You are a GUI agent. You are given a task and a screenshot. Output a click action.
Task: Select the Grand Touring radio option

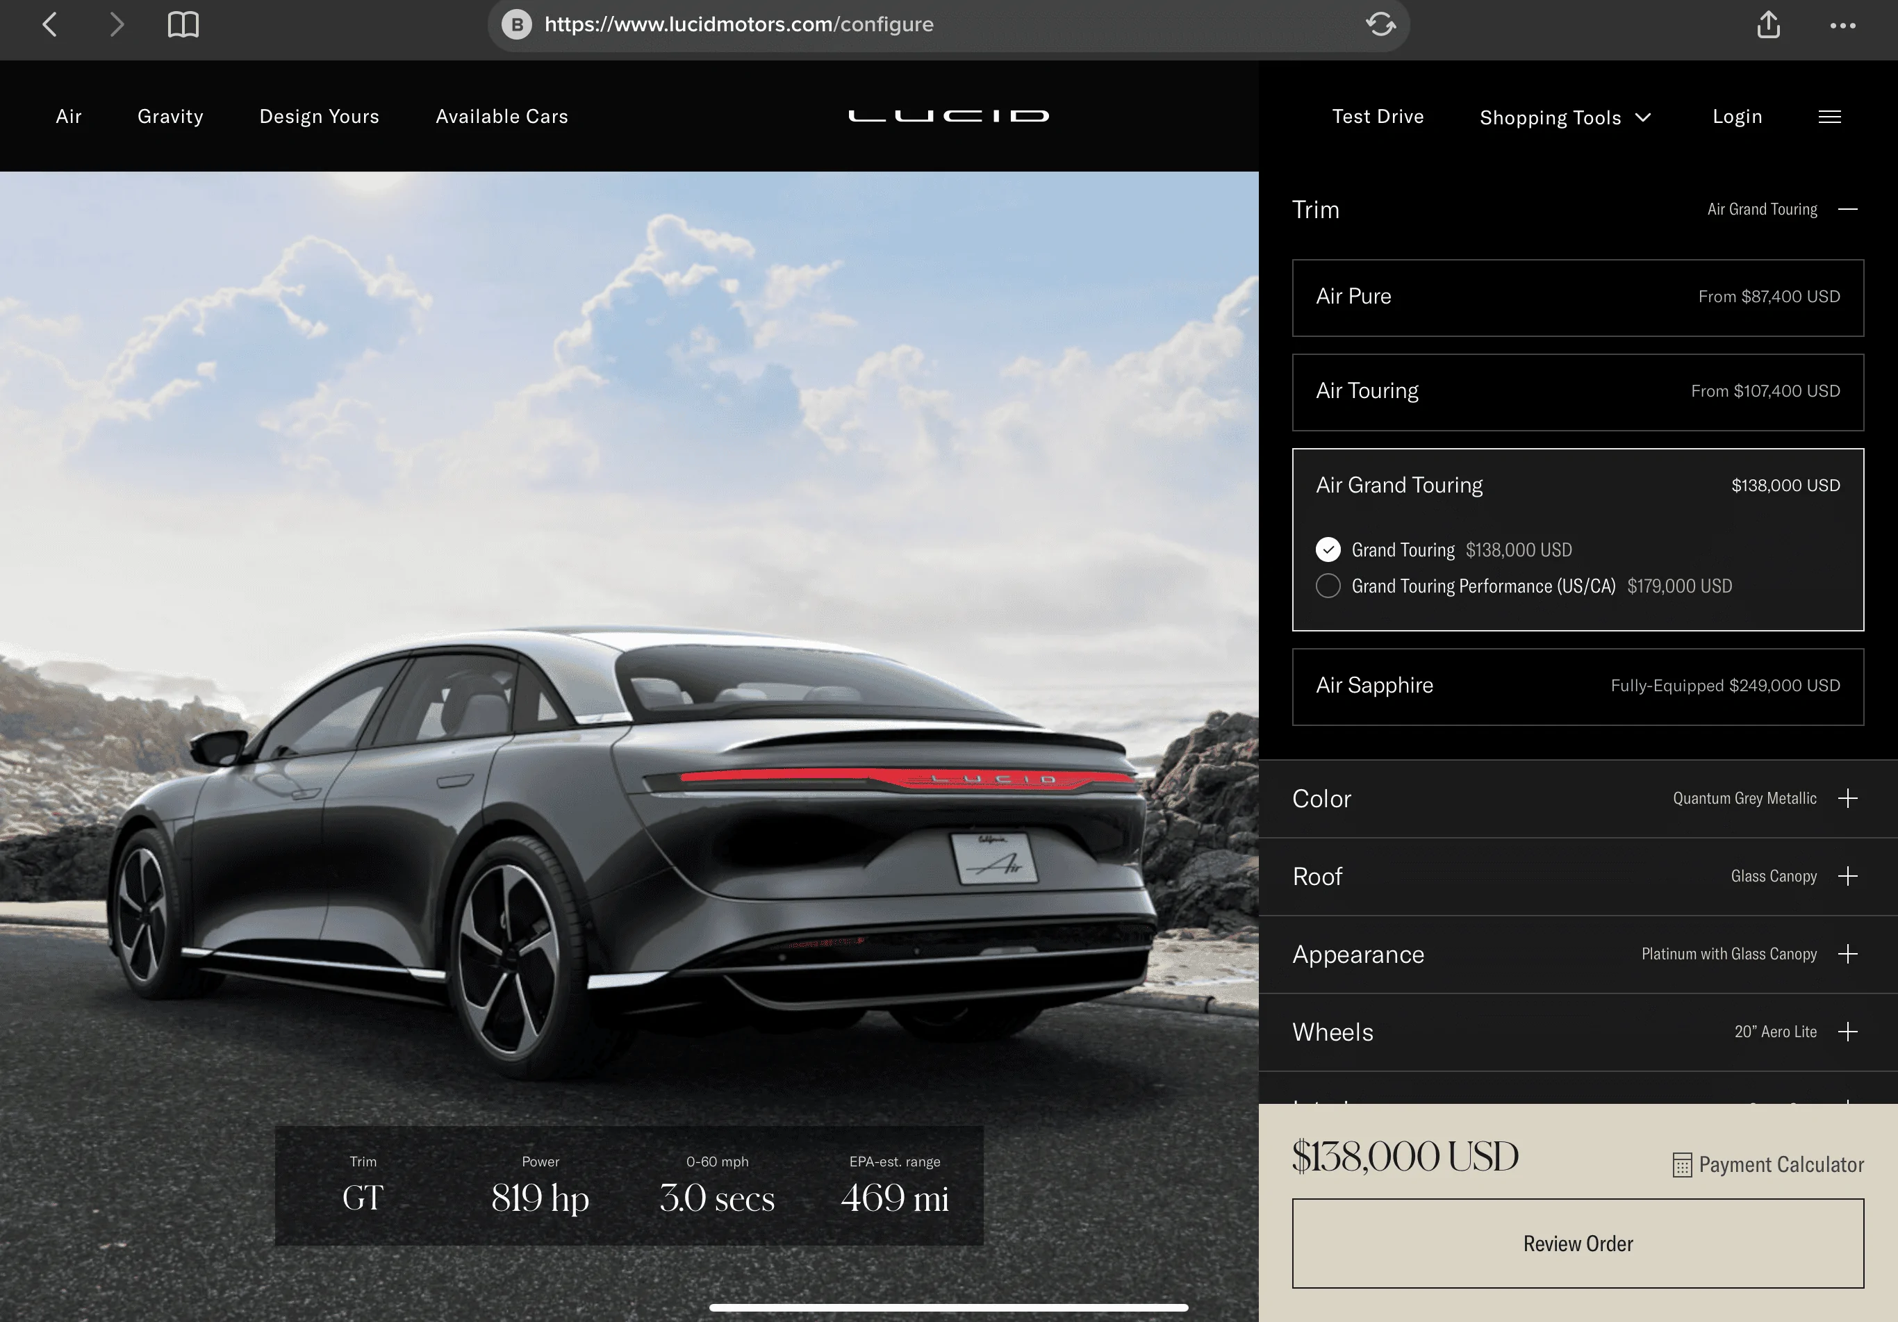tap(1328, 549)
